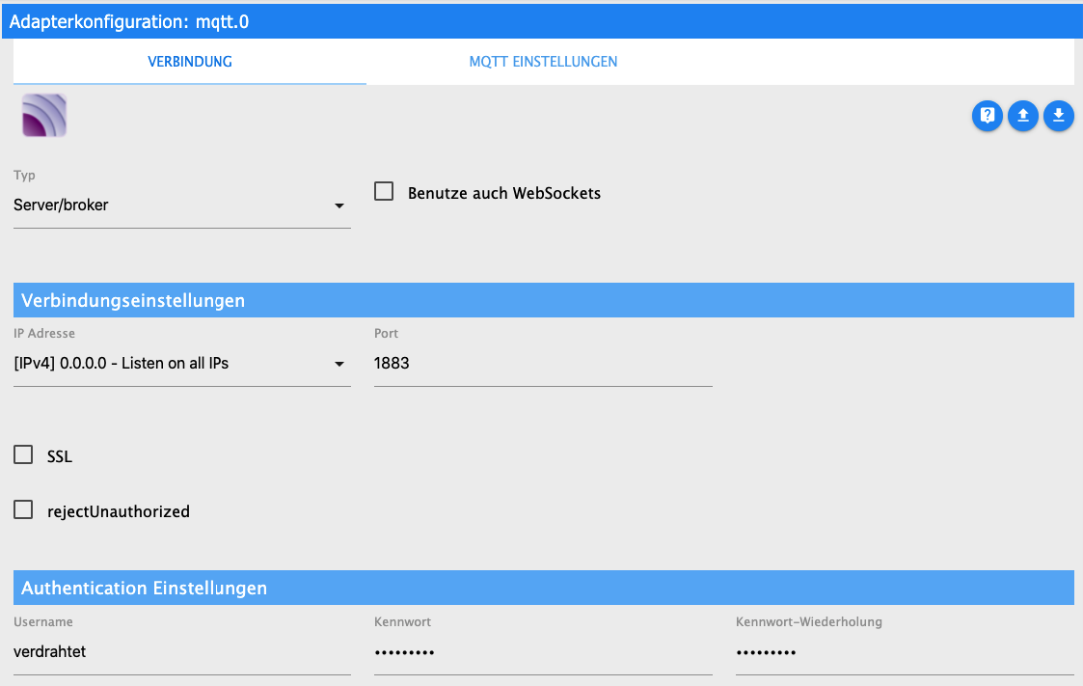Select the Kennwort-Wiederholung password field
The image size is (1083, 686).
click(x=904, y=652)
